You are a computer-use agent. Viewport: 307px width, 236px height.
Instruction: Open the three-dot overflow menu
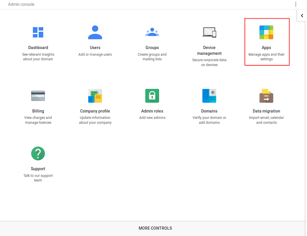(x=295, y=4)
